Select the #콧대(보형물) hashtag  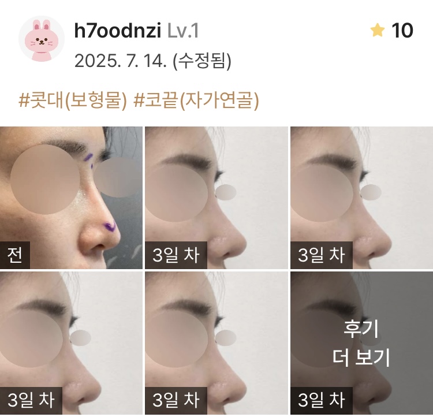point(73,100)
